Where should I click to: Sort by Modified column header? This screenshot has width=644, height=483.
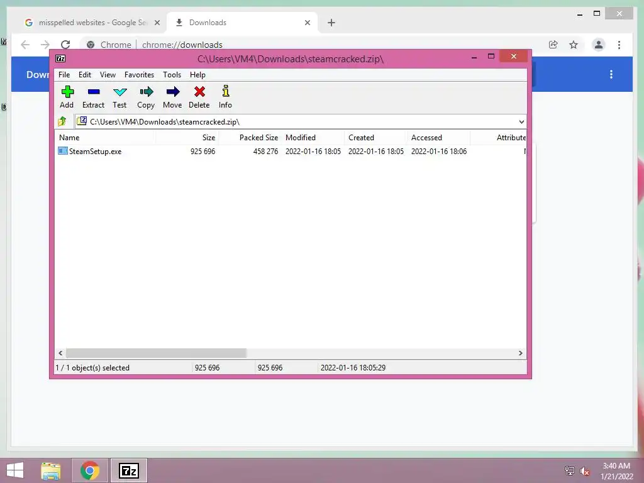click(313, 138)
